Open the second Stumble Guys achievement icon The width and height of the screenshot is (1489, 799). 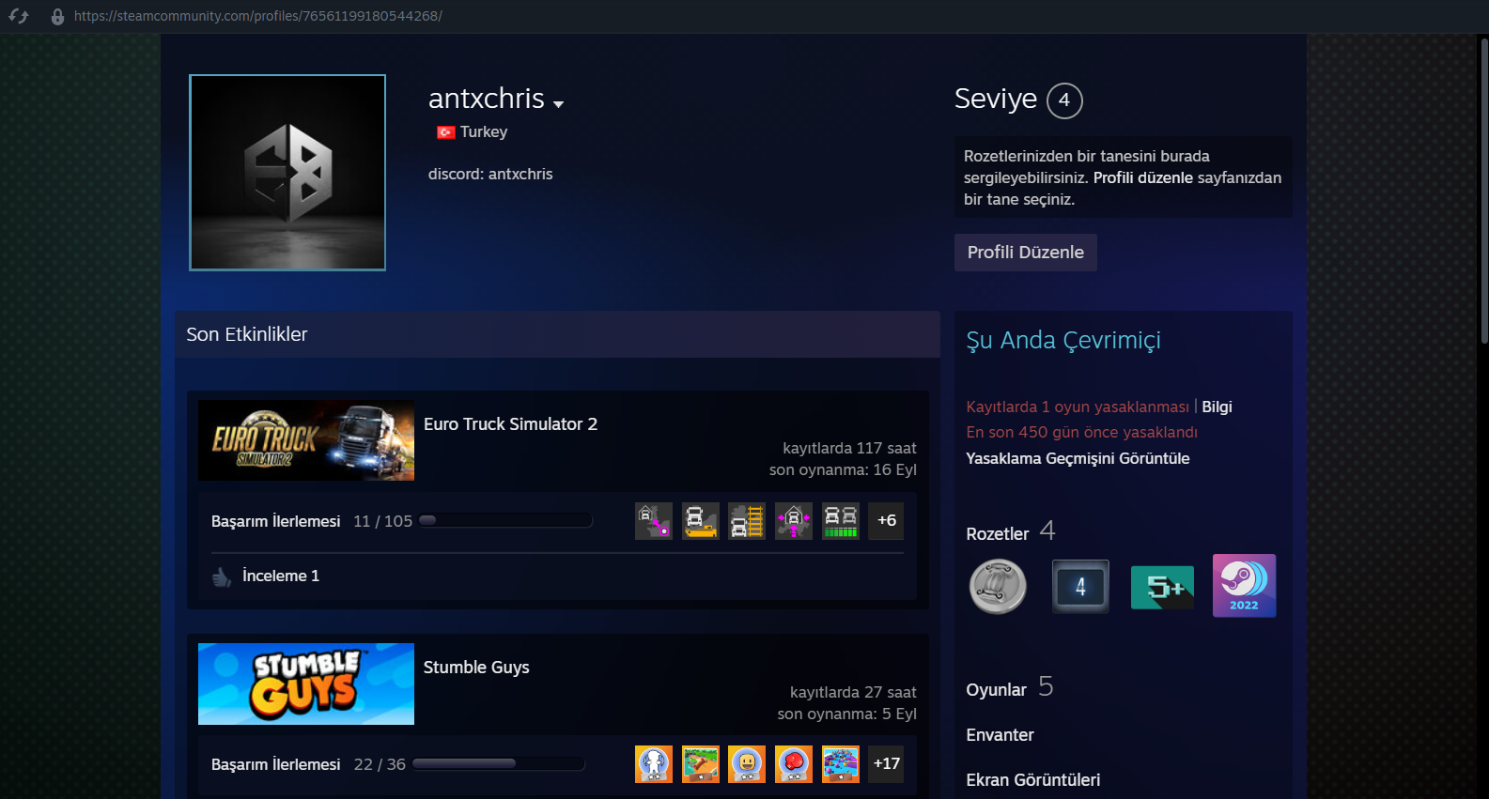701,764
